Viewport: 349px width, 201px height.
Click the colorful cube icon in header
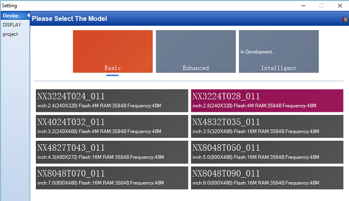pos(345,19)
